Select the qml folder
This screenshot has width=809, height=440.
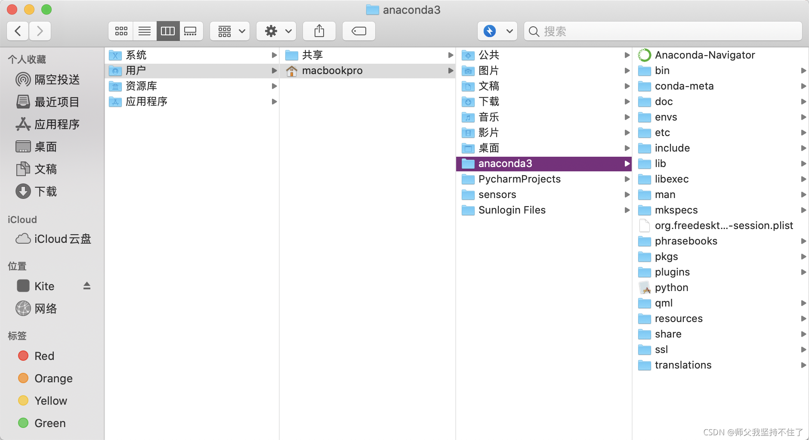(721, 303)
